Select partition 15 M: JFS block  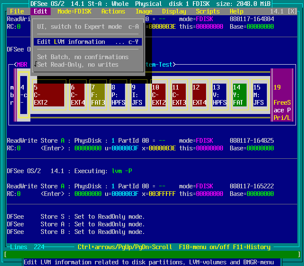pos(260,95)
